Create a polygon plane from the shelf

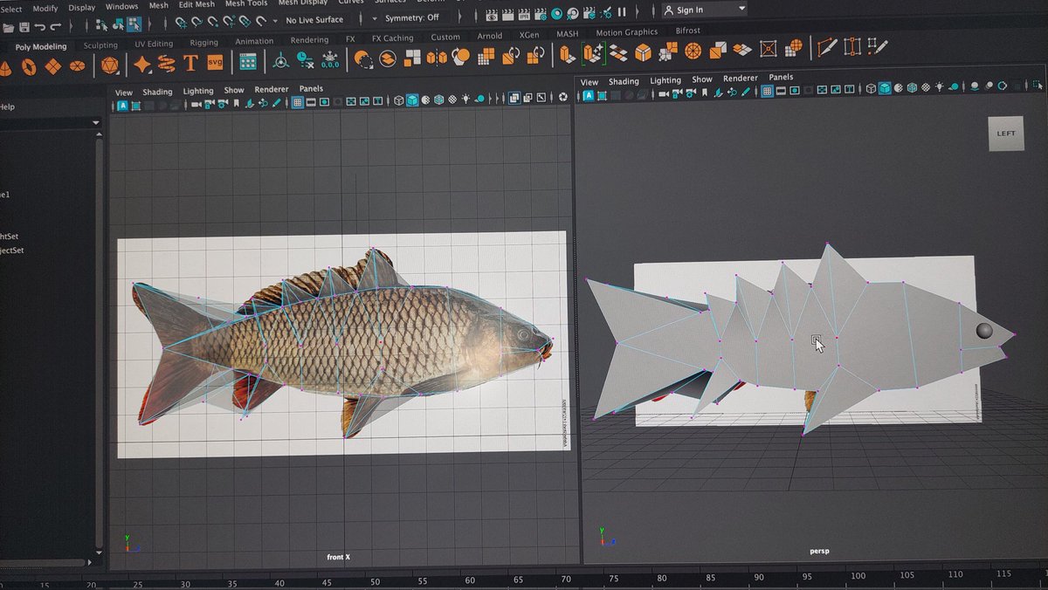point(53,65)
